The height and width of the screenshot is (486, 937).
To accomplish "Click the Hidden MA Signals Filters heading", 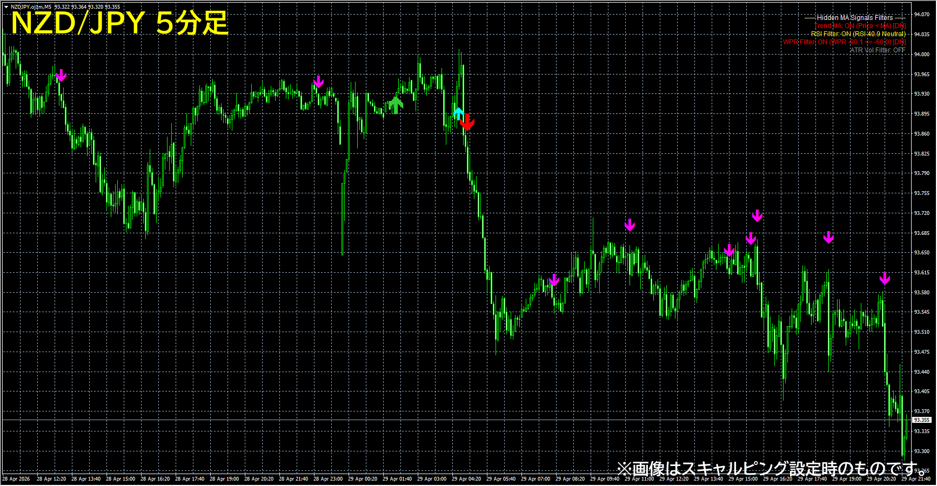I will point(855,18).
